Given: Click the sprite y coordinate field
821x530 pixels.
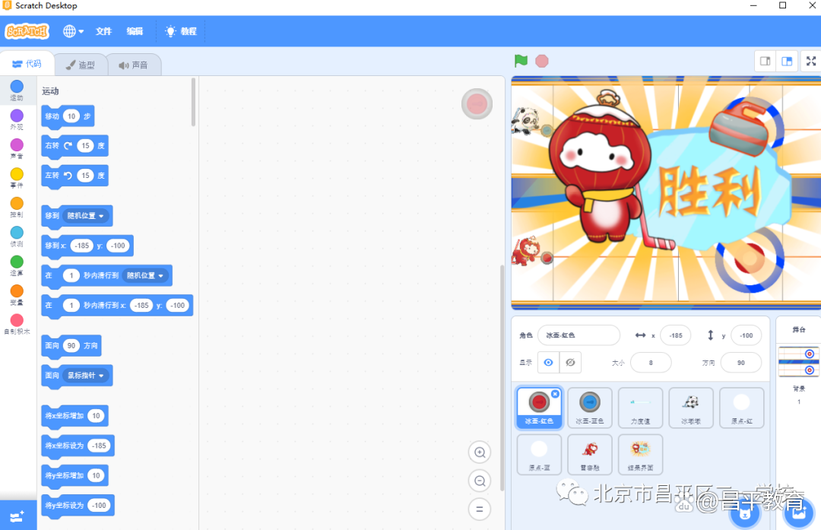Looking at the screenshot, I should point(747,335).
